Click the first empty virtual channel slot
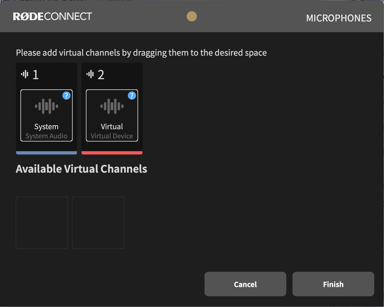Viewport: 384px width, 307px height. pos(42,222)
